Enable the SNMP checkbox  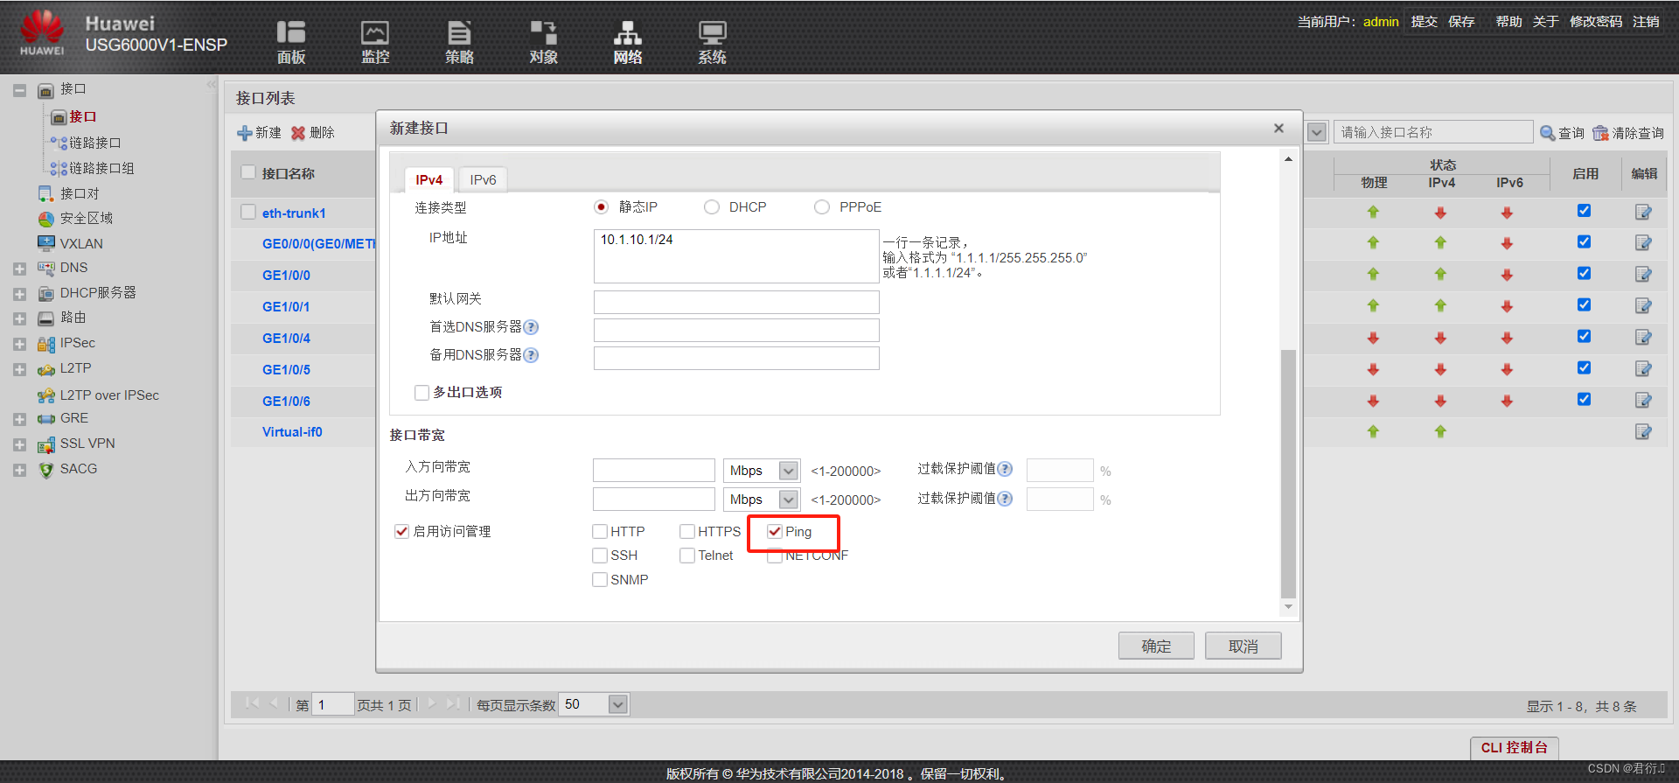coord(600,580)
